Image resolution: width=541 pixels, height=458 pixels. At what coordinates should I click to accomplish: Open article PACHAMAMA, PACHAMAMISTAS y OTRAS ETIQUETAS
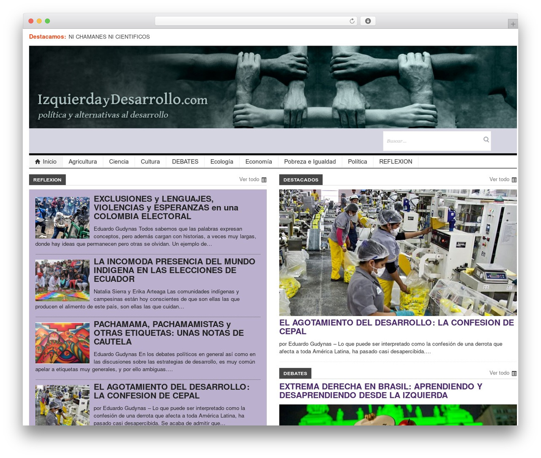(x=169, y=333)
